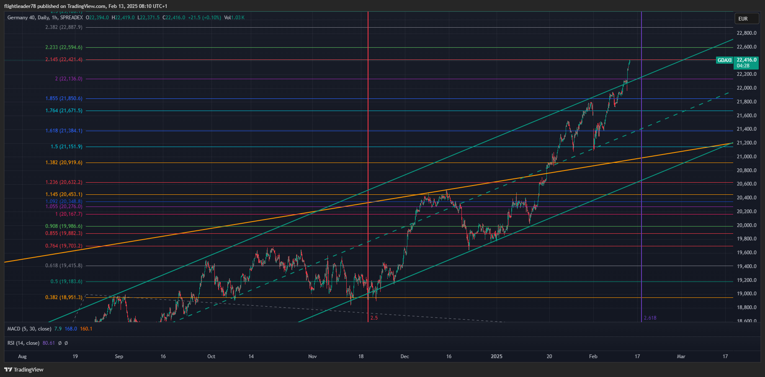Click 22,000.0 on the price axis
The width and height of the screenshot is (765, 377).
(747, 88)
